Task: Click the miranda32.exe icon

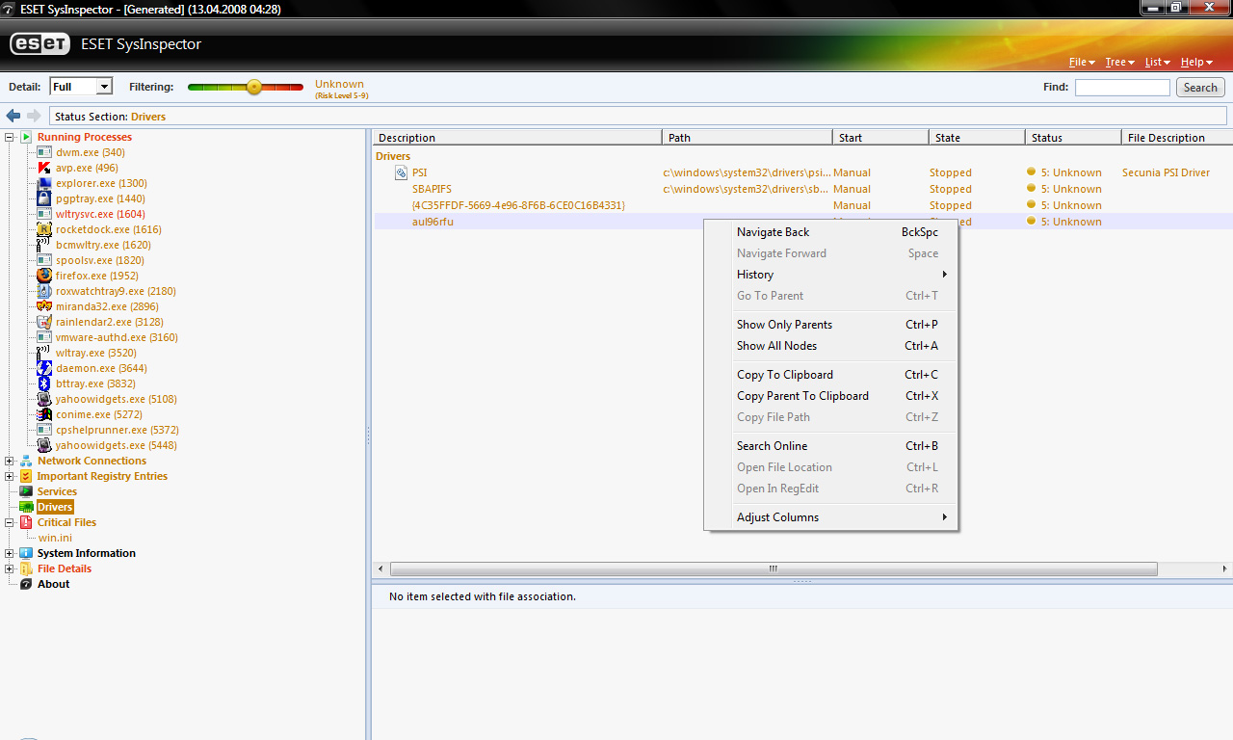Action: tap(44, 306)
